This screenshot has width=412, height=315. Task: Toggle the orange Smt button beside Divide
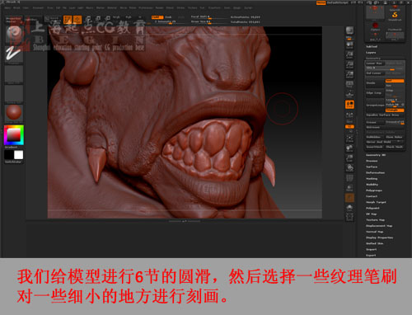click(x=395, y=81)
